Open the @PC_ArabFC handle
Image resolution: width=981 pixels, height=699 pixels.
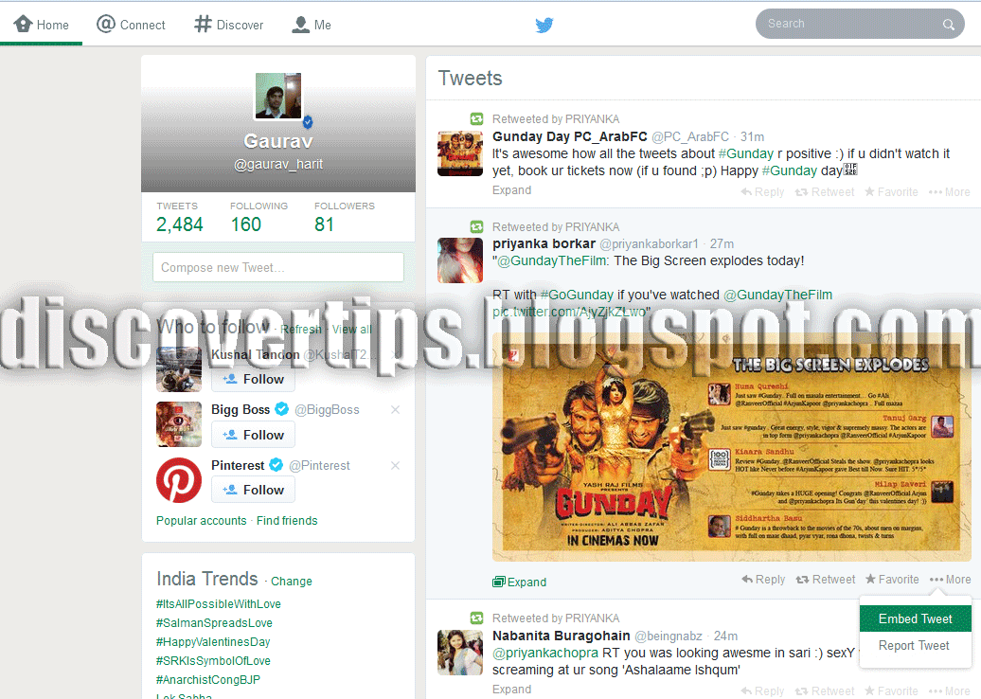pyautogui.click(x=690, y=136)
